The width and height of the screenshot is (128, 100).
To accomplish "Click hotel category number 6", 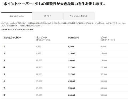I will pyautogui.click(x=4, y=81).
